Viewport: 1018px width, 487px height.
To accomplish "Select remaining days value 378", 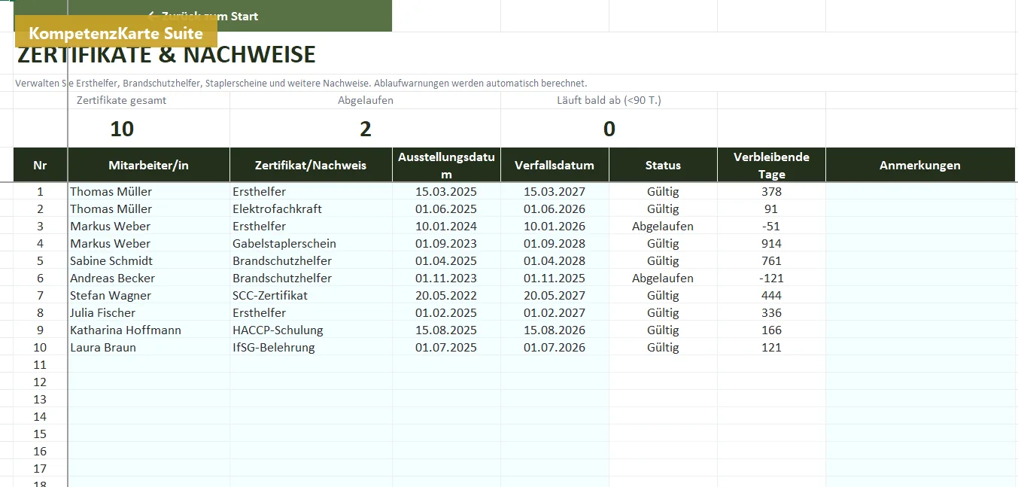I will pyautogui.click(x=771, y=191).
